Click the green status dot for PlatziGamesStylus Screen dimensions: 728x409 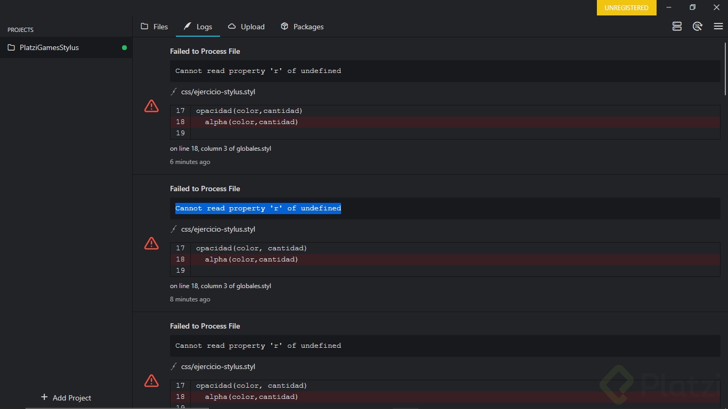coord(124,47)
